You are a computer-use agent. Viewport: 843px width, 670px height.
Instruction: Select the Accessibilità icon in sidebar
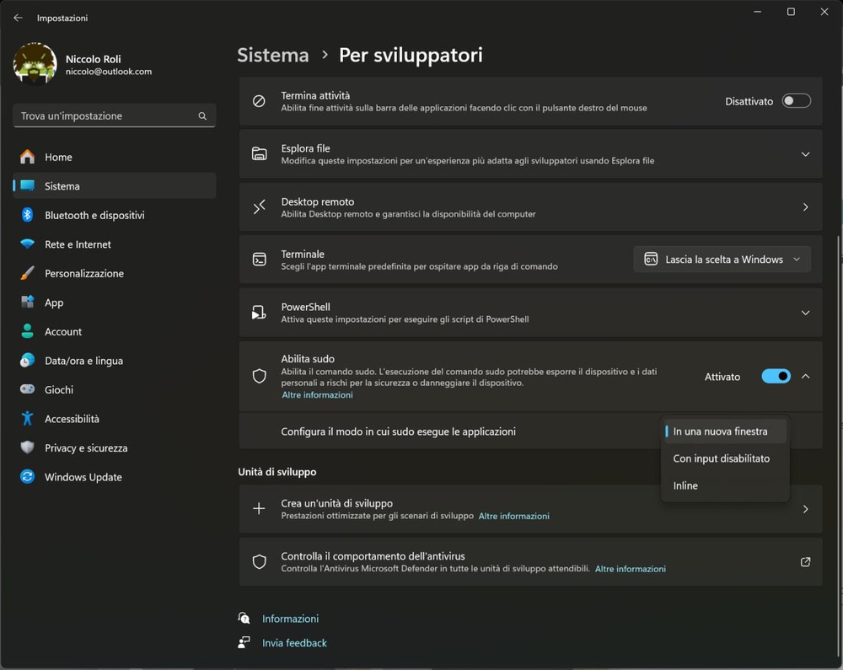point(28,419)
